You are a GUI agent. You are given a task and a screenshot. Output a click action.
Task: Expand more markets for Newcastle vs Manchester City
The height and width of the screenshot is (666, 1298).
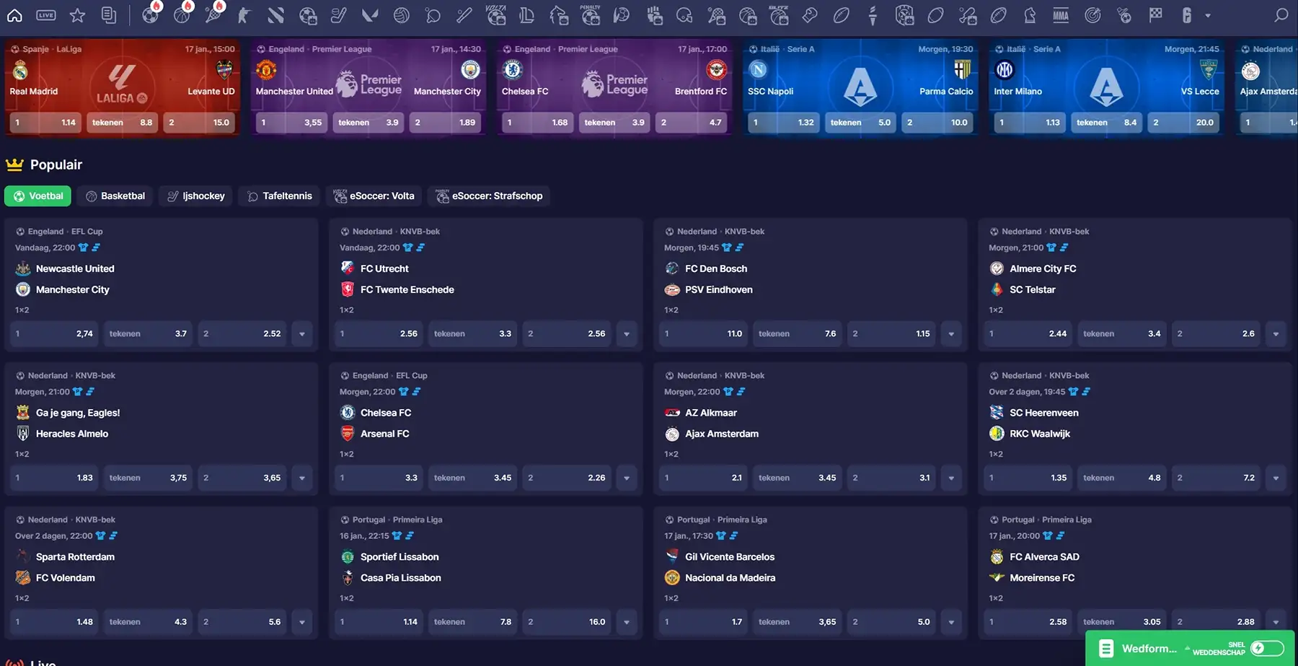click(302, 334)
